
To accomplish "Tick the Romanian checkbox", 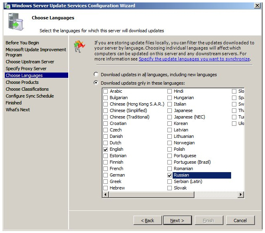I will [x=169, y=169].
